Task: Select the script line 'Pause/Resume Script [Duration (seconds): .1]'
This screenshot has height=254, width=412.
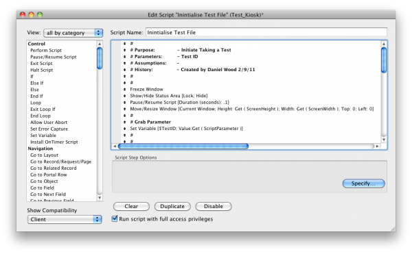Action: point(179,103)
